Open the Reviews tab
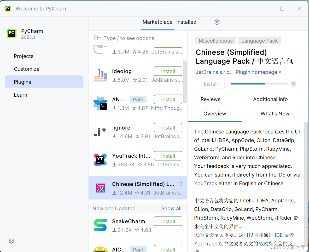Image resolution: width=309 pixels, height=252 pixels. [211, 99]
